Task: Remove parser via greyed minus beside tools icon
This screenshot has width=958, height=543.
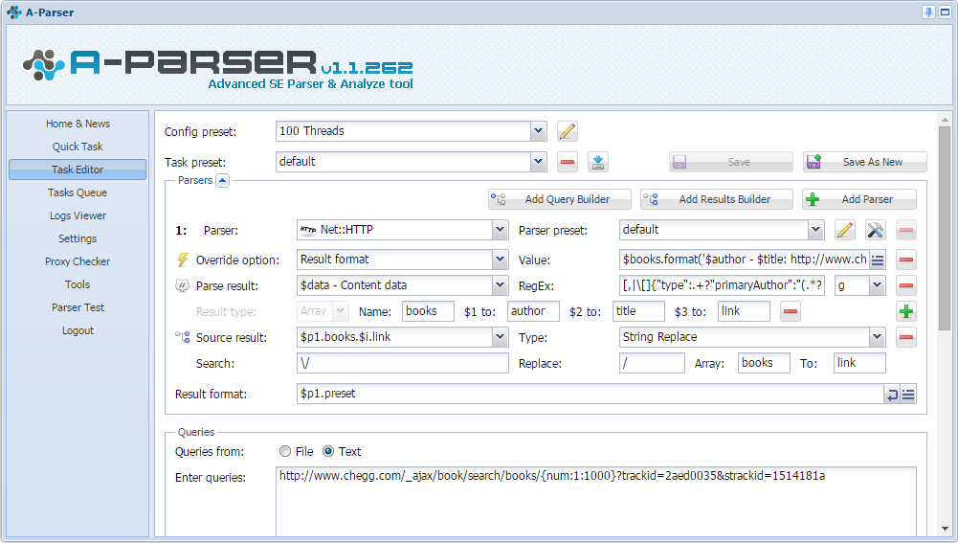Action: pos(906,230)
